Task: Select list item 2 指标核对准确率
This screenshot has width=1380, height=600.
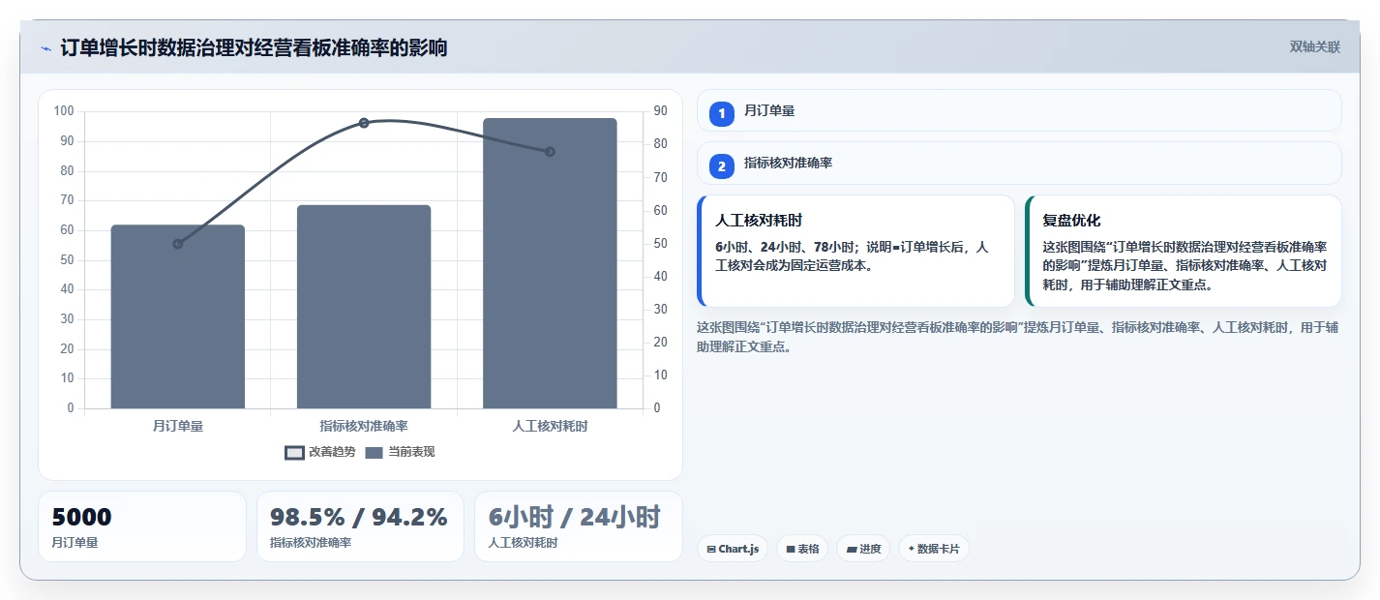Action: point(1019,163)
